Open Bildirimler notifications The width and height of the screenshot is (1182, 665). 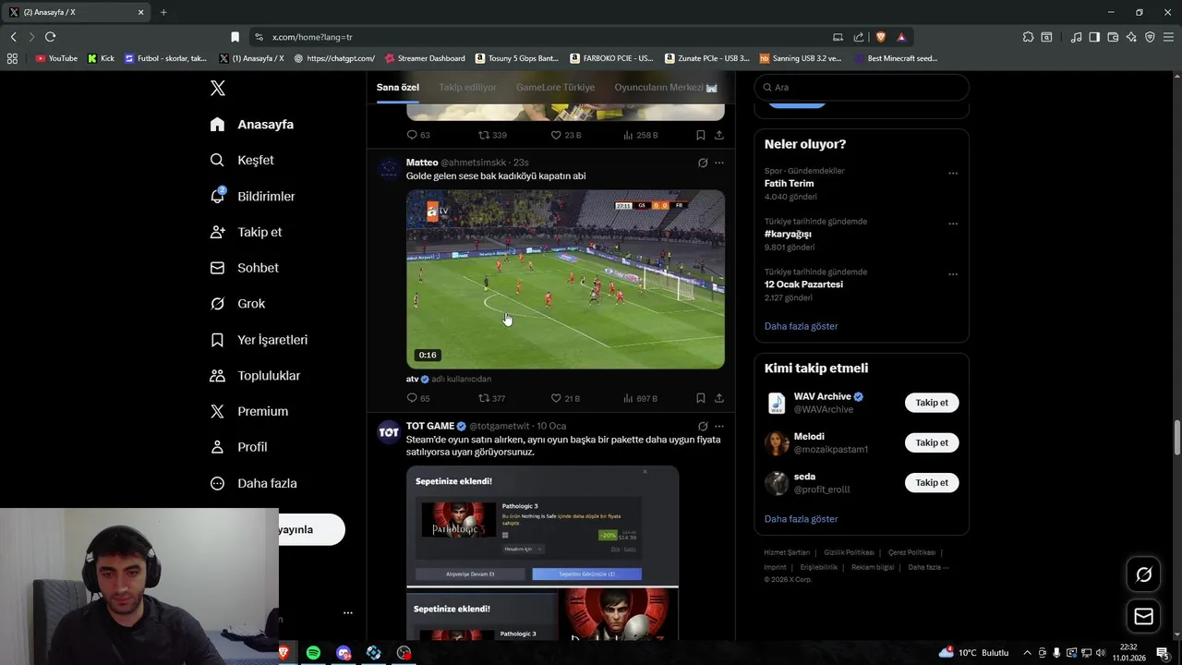click(252, 196)
